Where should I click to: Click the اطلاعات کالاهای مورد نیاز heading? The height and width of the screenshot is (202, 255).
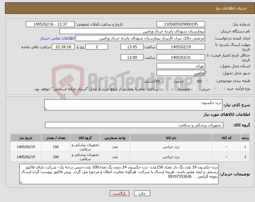coord(227,115)
